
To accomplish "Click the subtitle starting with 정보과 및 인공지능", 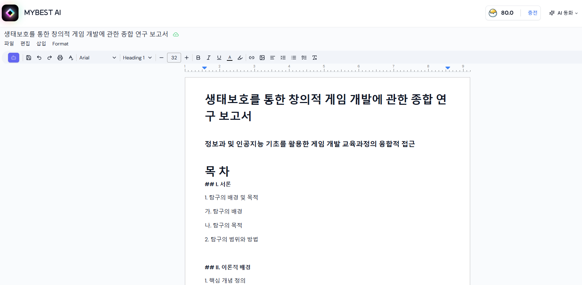I will [310, 144].
